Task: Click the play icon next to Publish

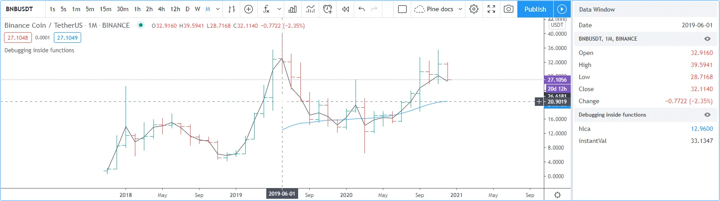Action: (562, 9)
